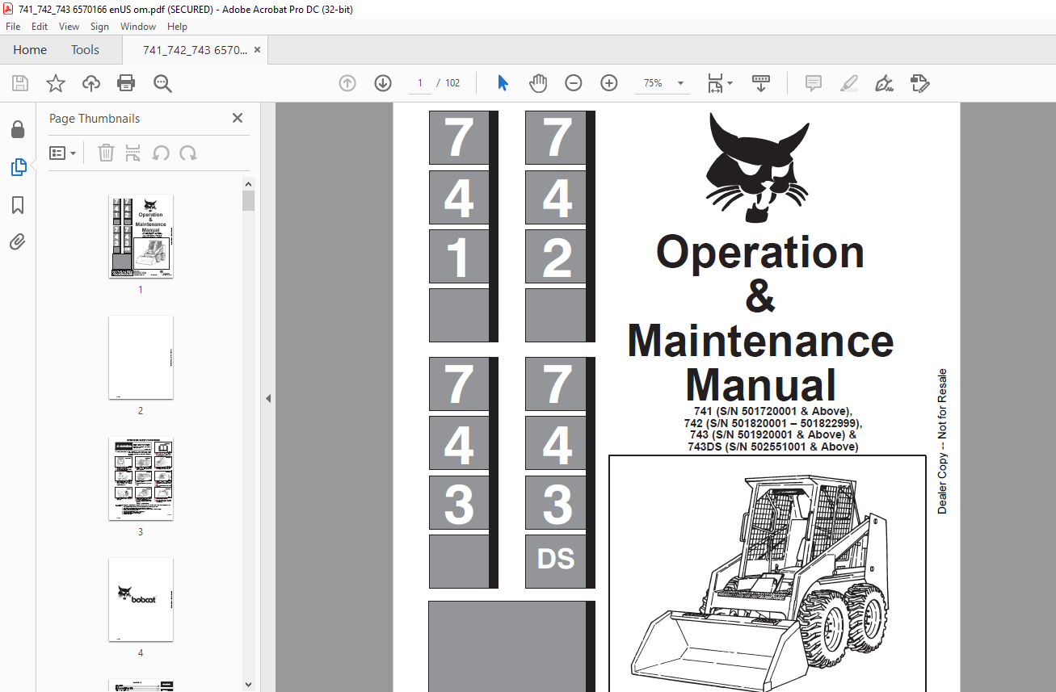Open the Window menu
The width and height of the screenshot is (1056, 692).
[x=138, y=27]
